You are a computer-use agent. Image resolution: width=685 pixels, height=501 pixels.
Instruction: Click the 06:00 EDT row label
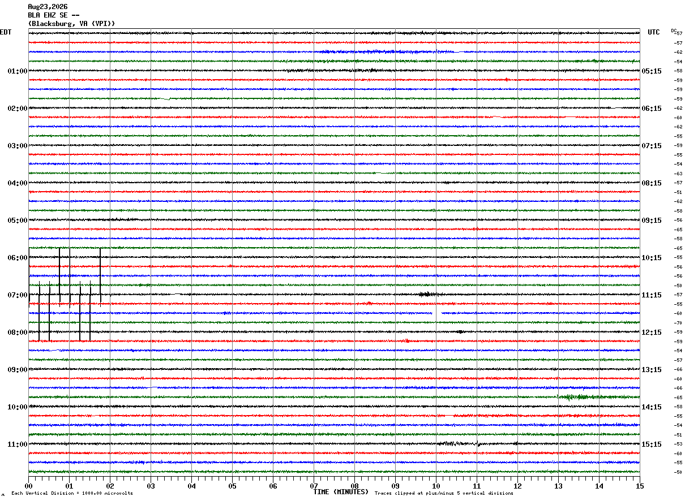pyautogui.click(x=18, y=258)
